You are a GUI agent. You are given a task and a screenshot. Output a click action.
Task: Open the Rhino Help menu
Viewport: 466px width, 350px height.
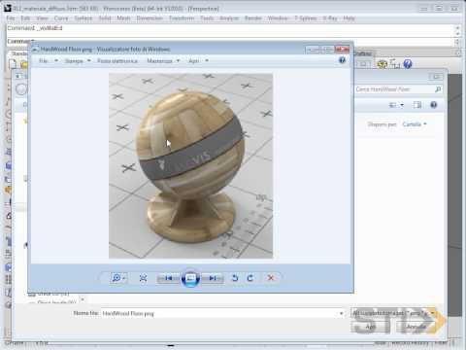(x=349, y=18)
